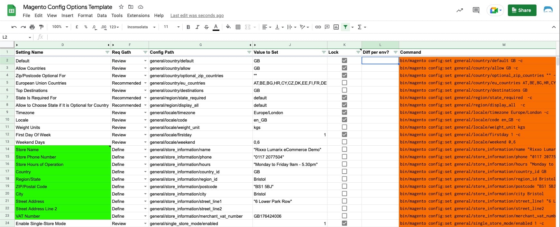Open the fill color picker
The image size is (560, 227).
[x=228, y=27]
